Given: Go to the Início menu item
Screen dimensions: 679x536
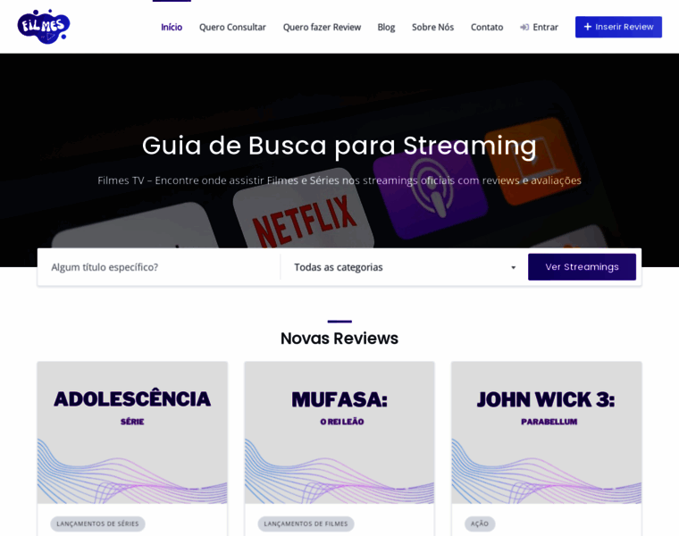Looking at the screenshot, I should coord(172,28).
